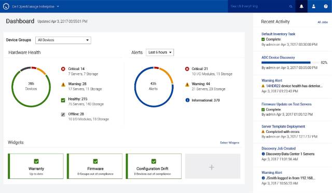The image size is (332, 193).
Task: Open the Select Widgets link
Action: tap(229, 143)
